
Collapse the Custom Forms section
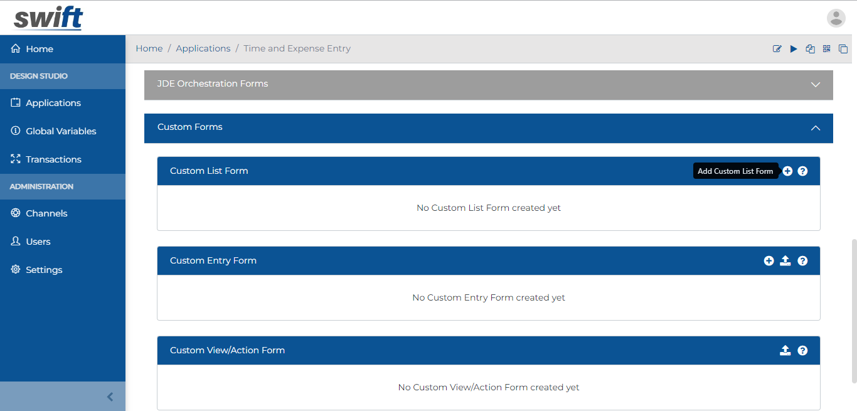815,128
